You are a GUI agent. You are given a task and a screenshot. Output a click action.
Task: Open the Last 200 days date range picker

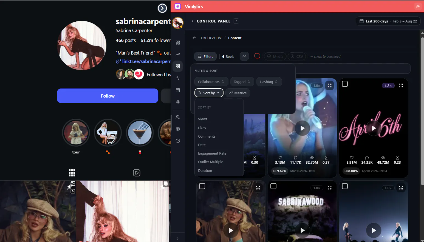coord(388,21)
